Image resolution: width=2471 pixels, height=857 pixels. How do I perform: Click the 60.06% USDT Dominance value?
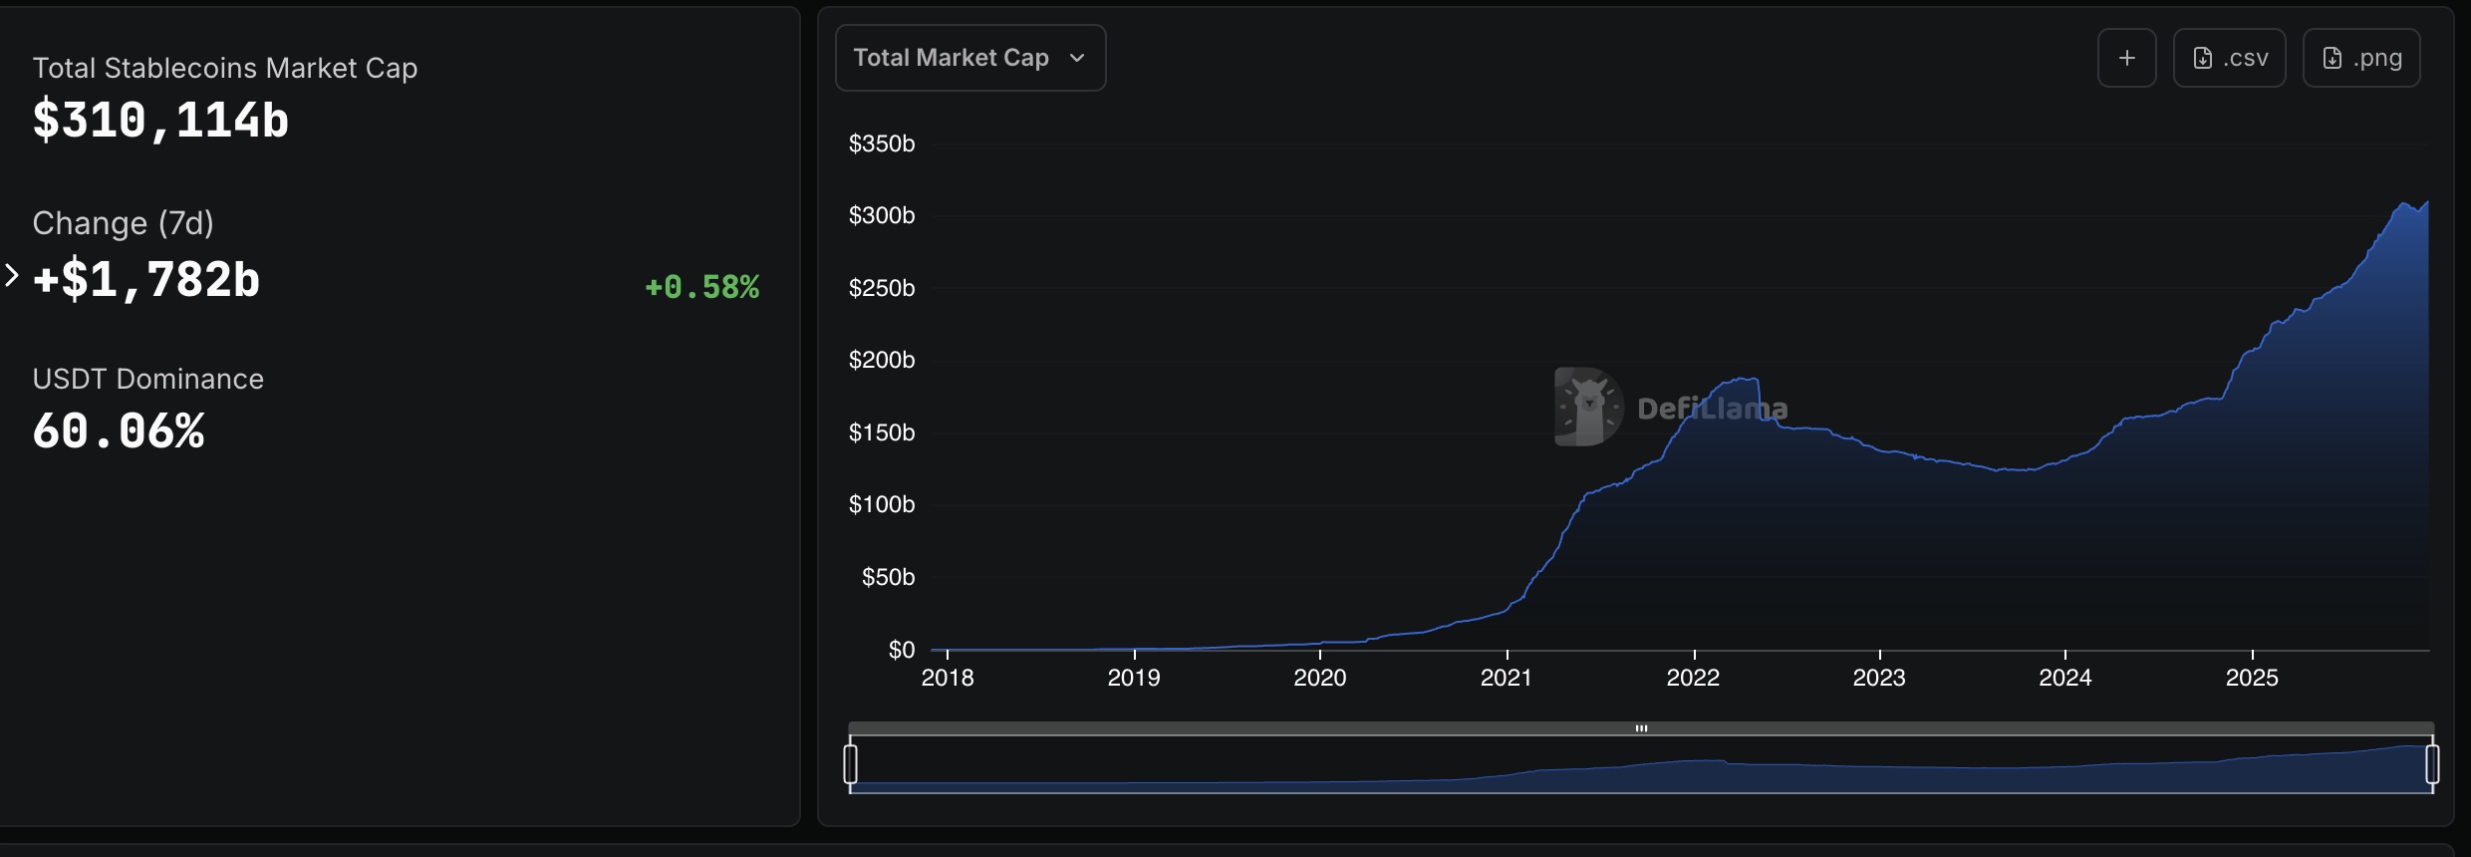point(119,431)
